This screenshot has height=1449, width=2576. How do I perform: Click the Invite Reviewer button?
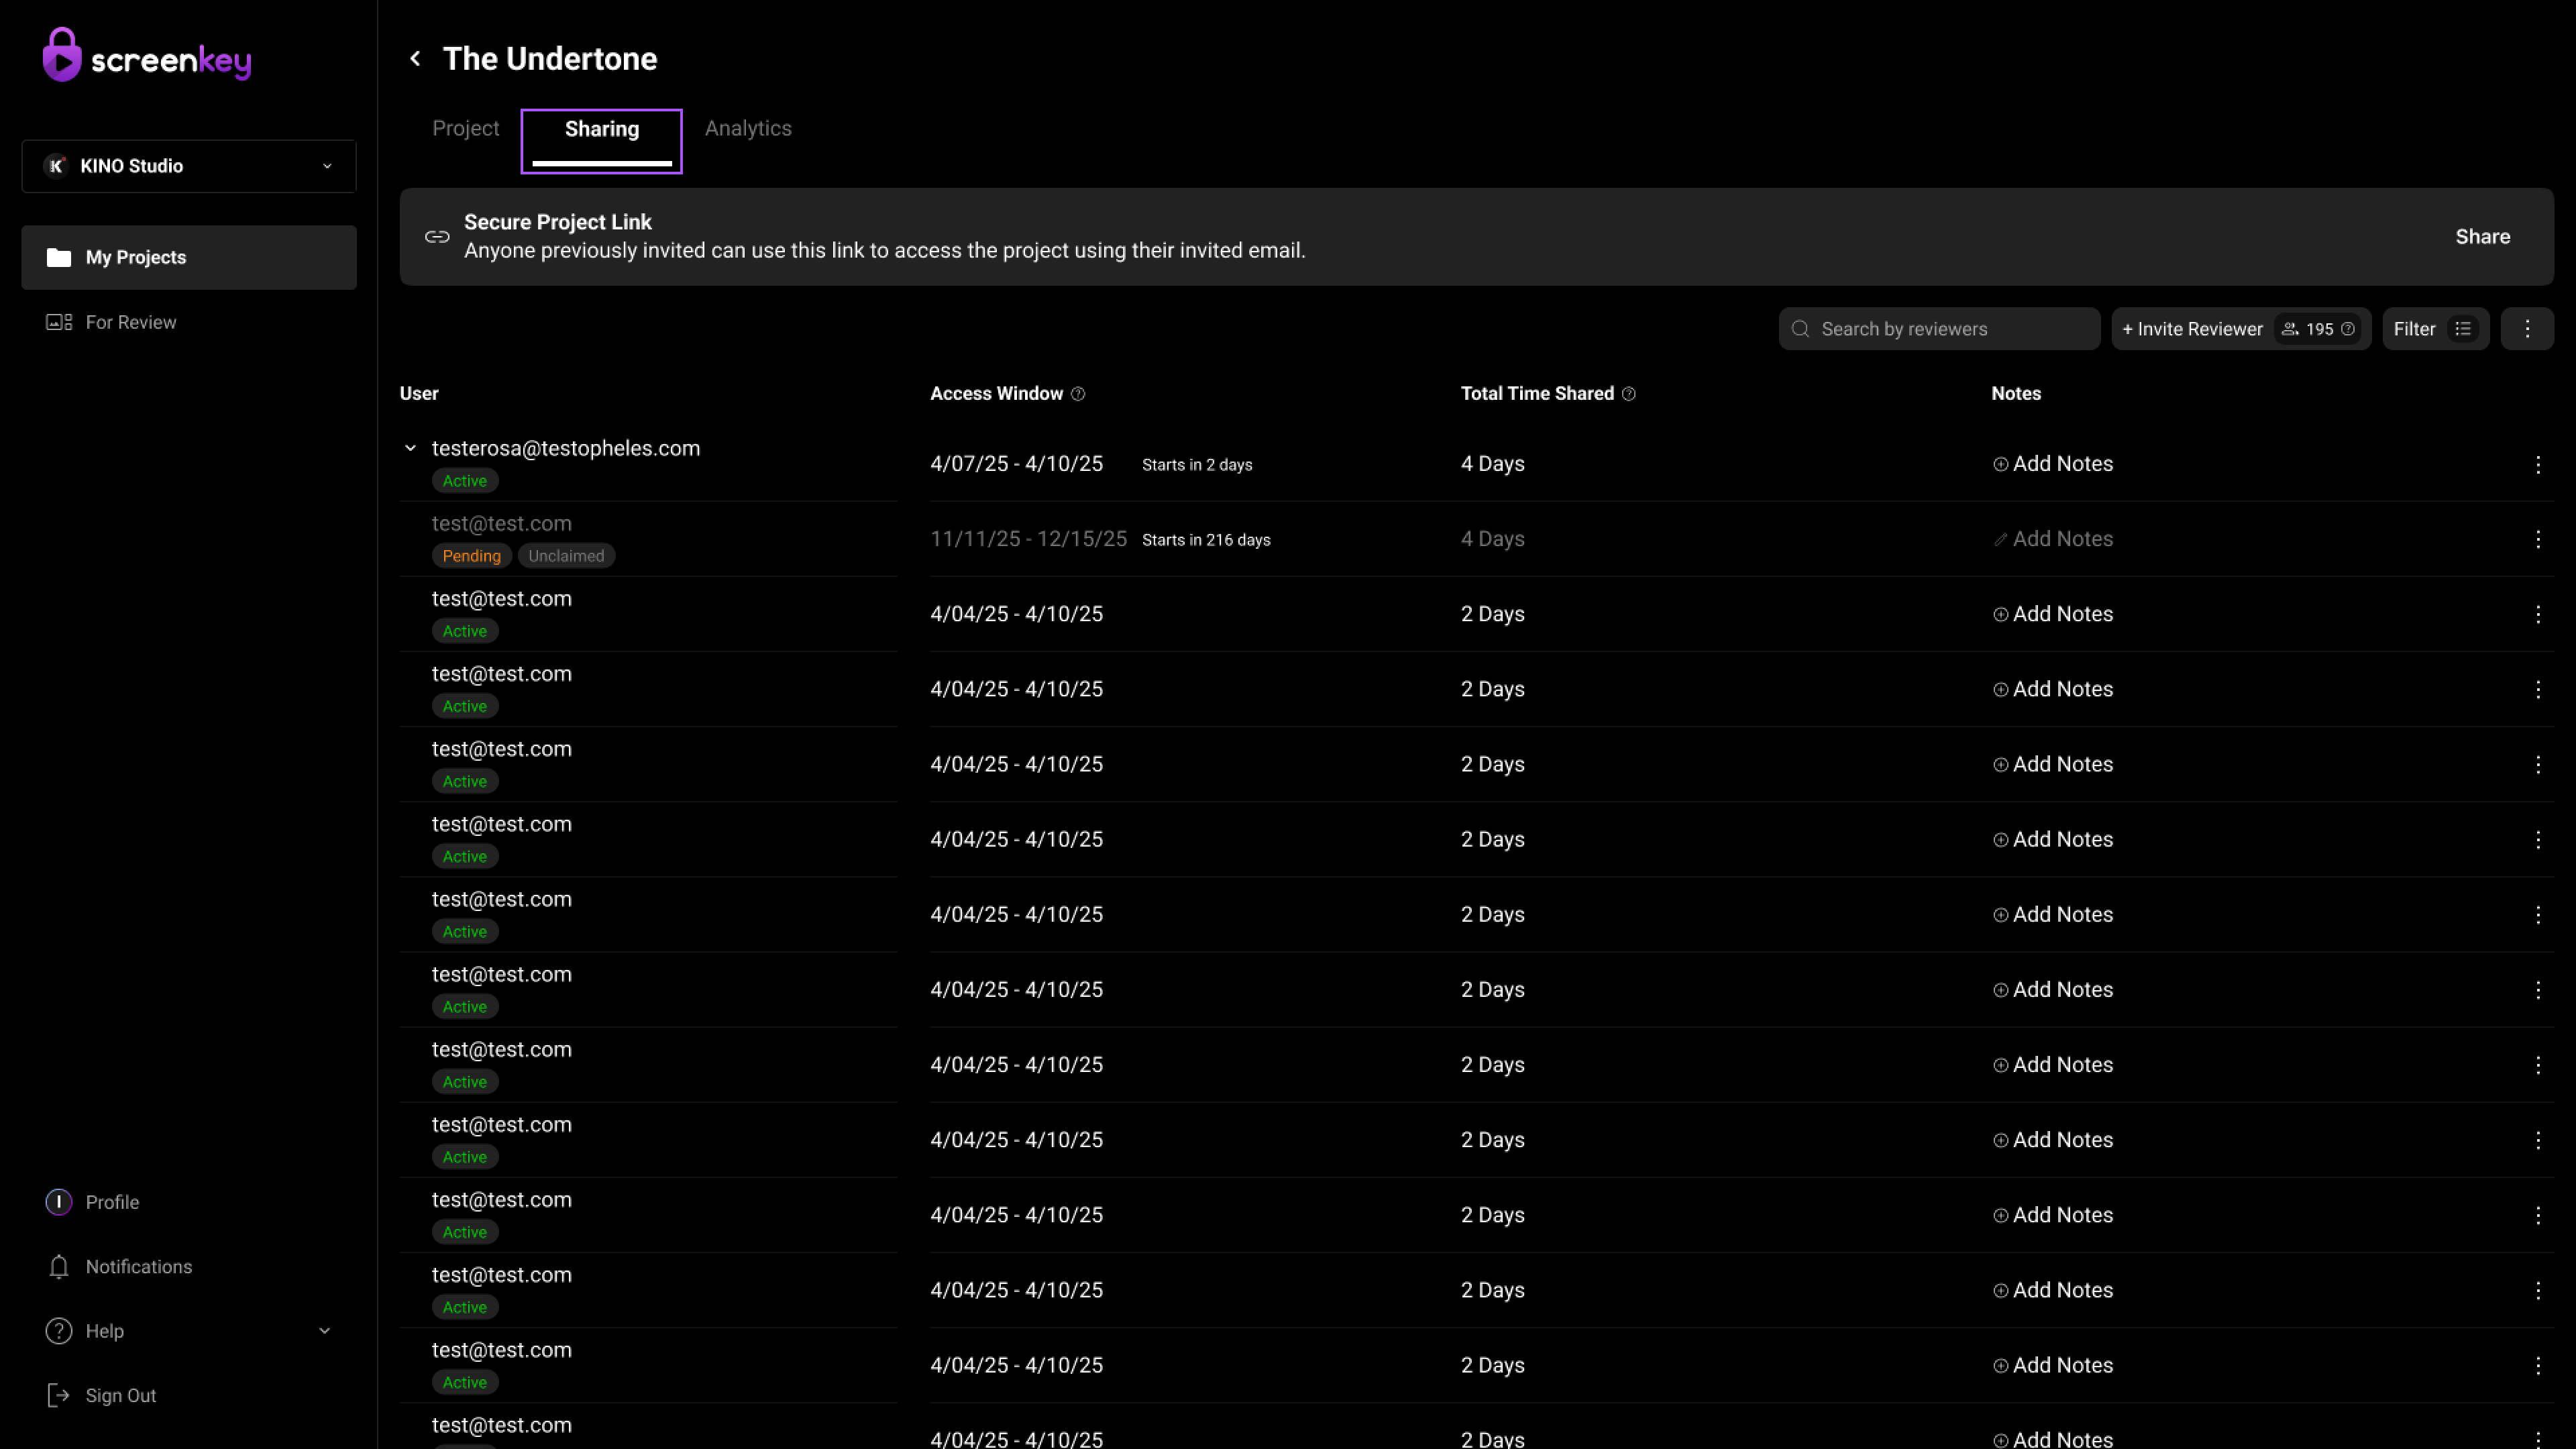(2192, 329)
